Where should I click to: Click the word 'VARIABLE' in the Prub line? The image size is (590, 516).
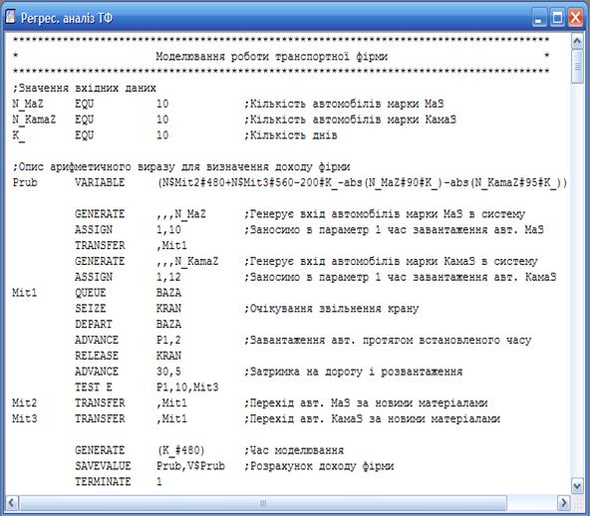[100, 182]
